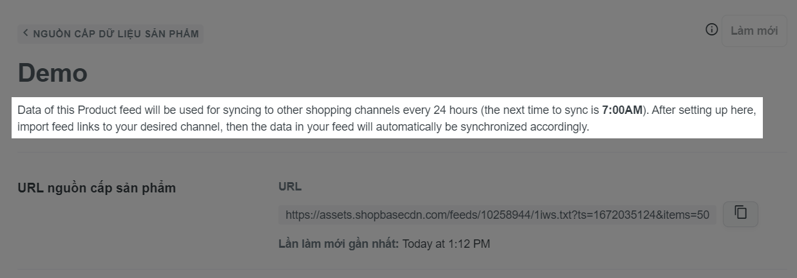Copy the product feed URL
The width and height of the screenshot is (797, 278).
coord(740,214)
